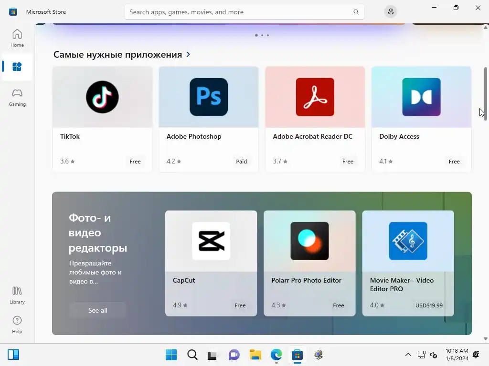Screen dimensions: 489x366
Task: Open the Help section
Action: tap(17, 325)
